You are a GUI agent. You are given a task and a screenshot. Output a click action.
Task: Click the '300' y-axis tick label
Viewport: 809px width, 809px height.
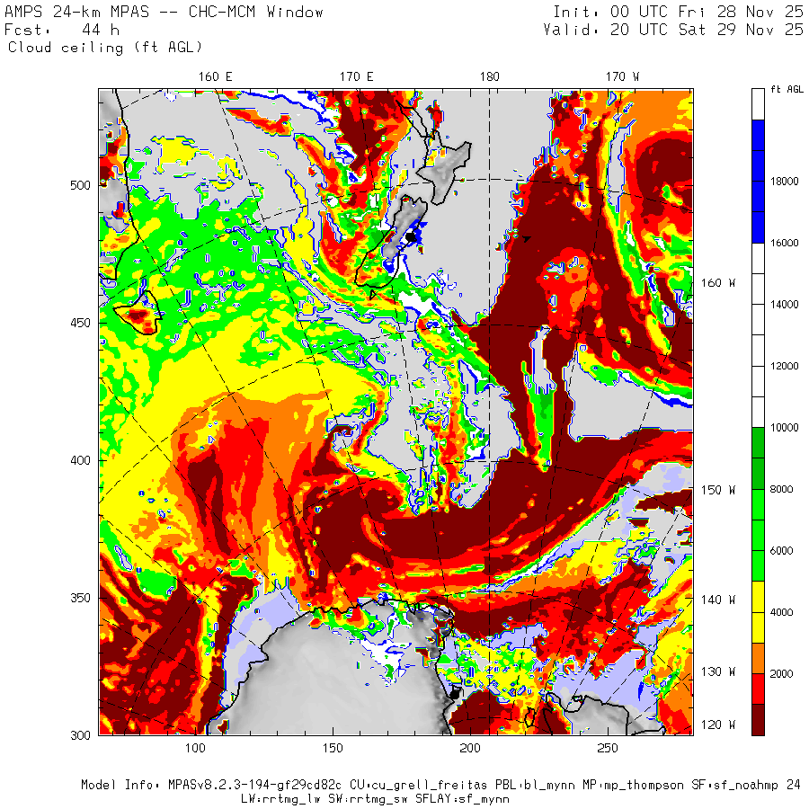[x=80, y=735]
